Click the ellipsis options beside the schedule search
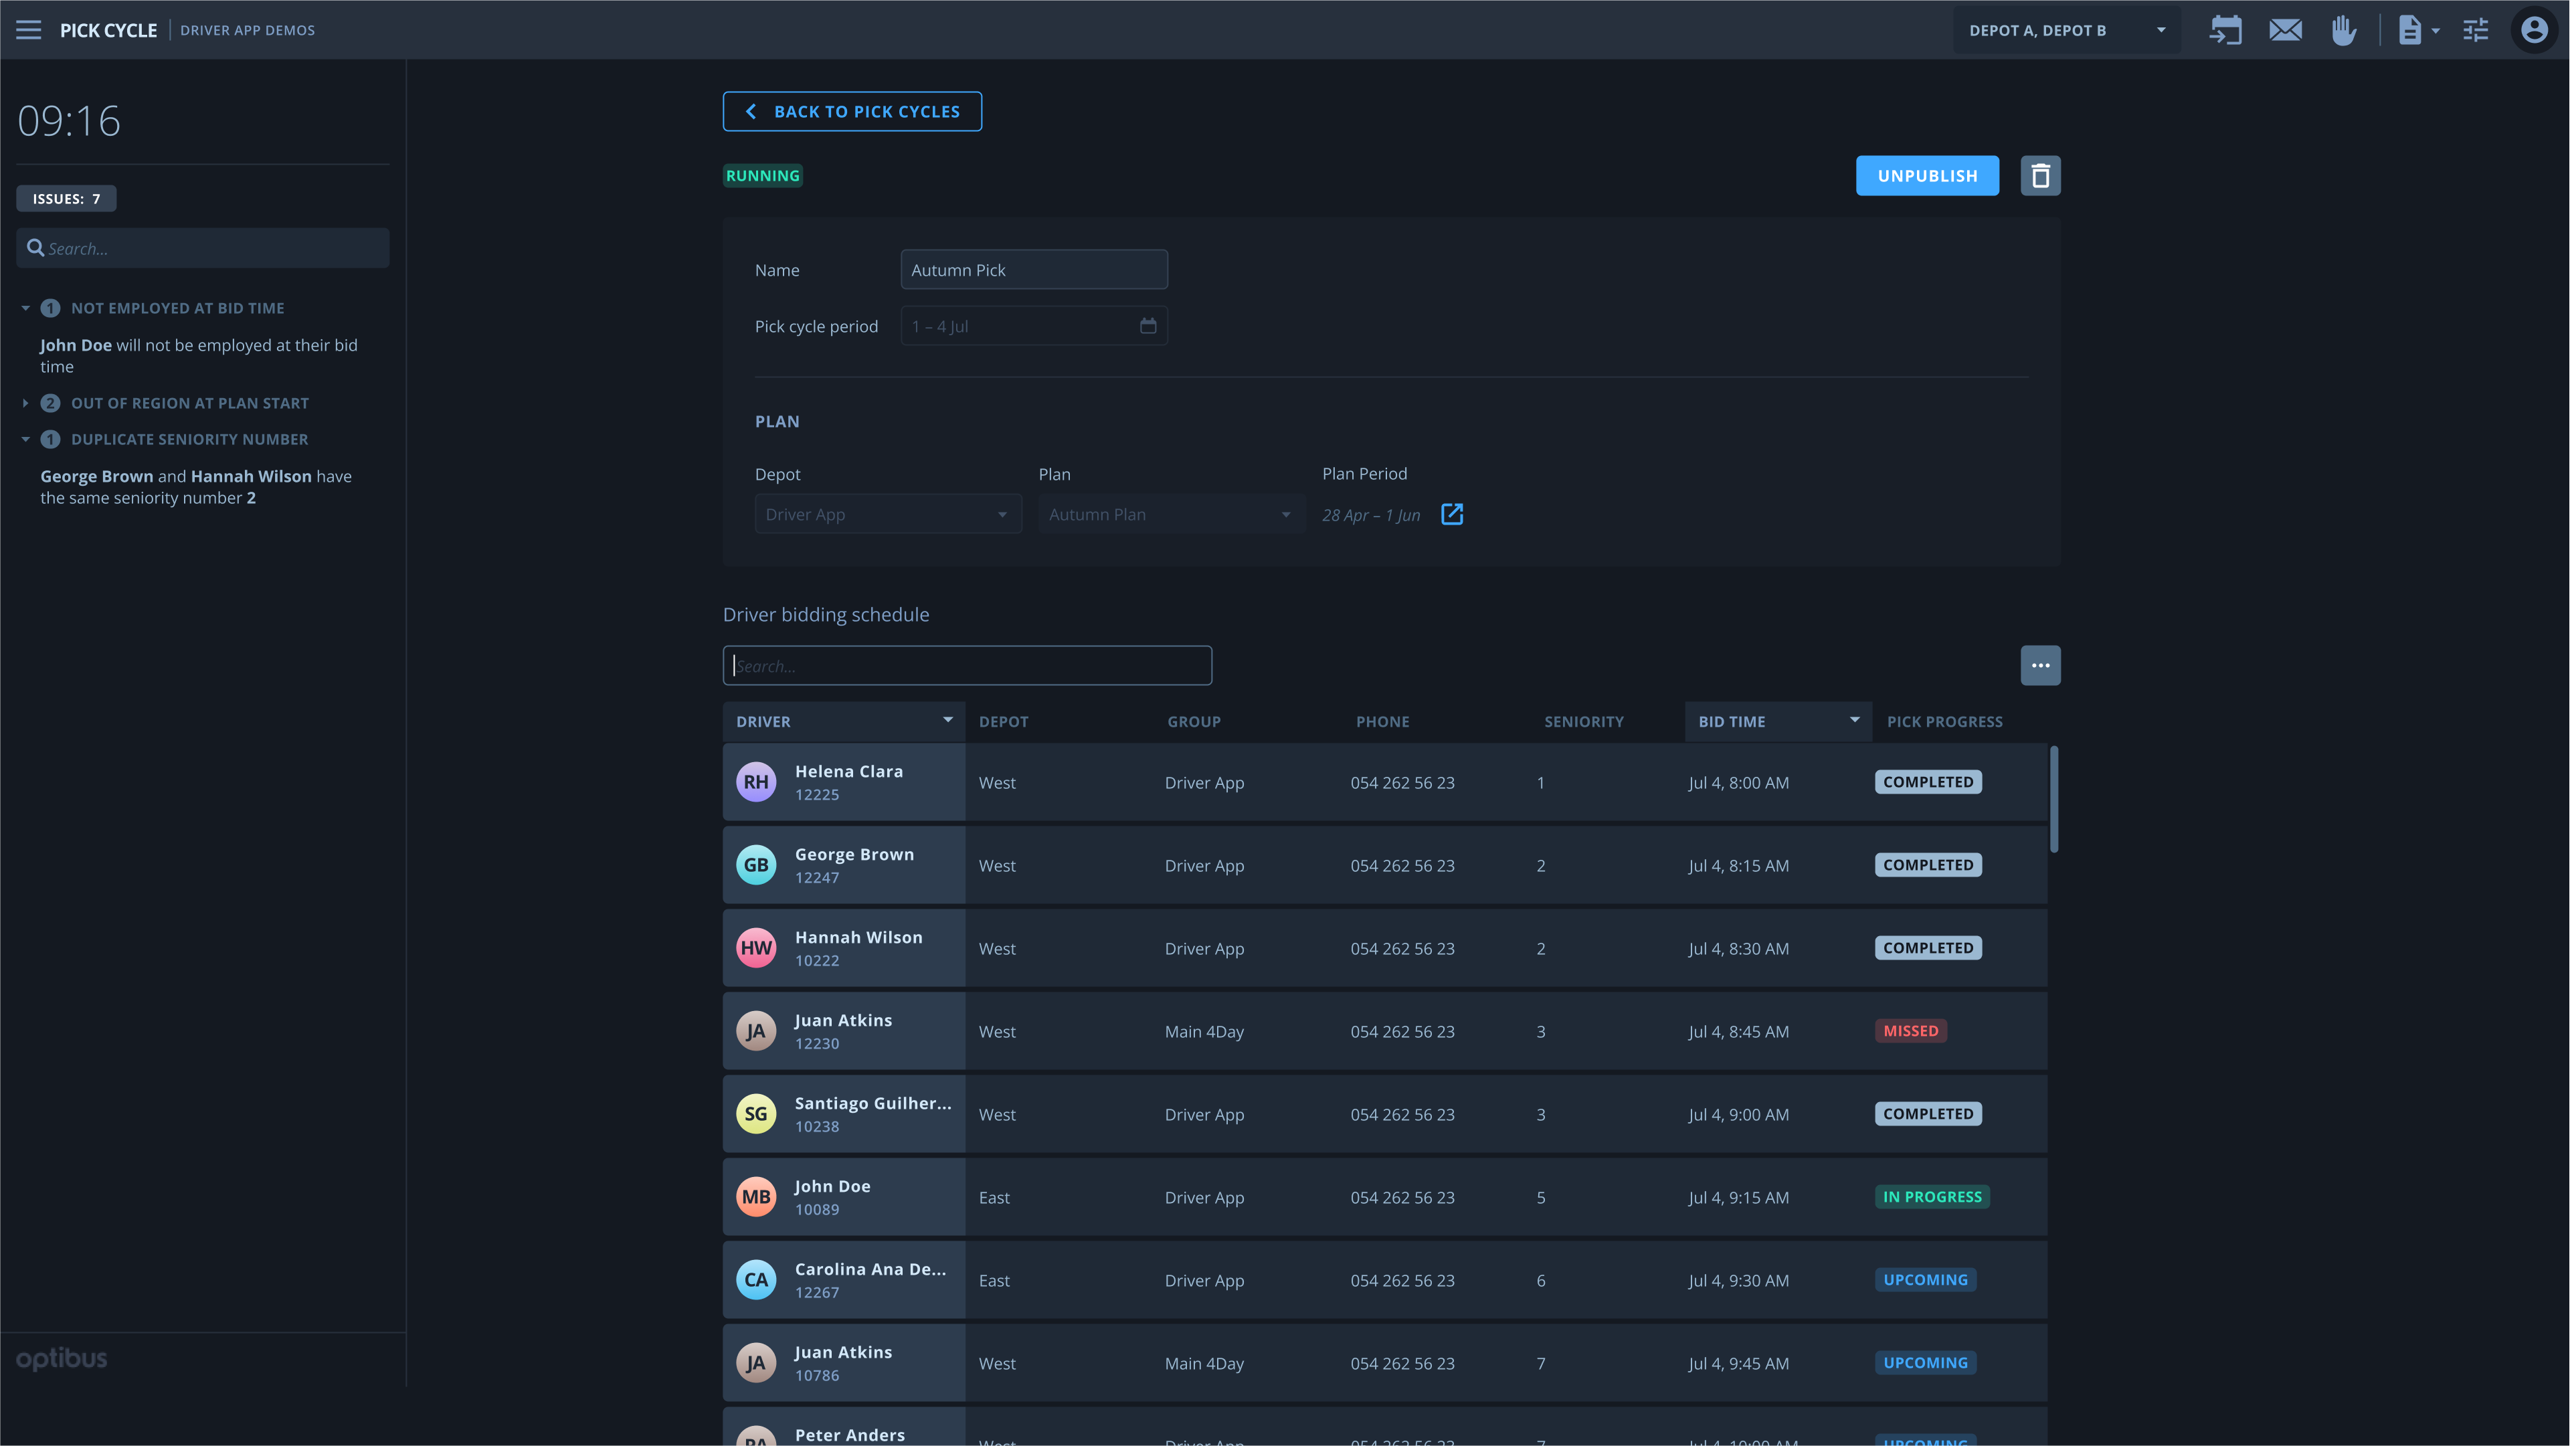The image size is (2570, 1446). (2040, 664)
